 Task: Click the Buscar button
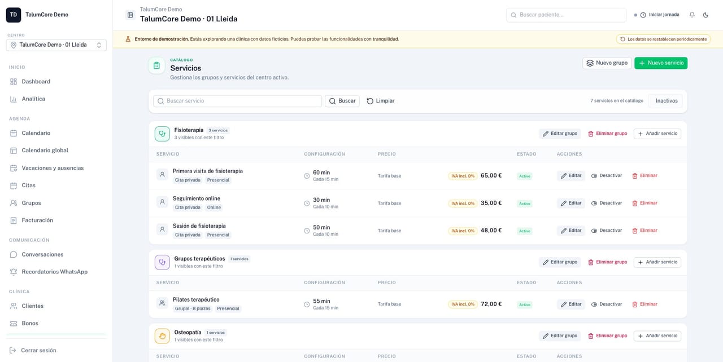(342, 101)
